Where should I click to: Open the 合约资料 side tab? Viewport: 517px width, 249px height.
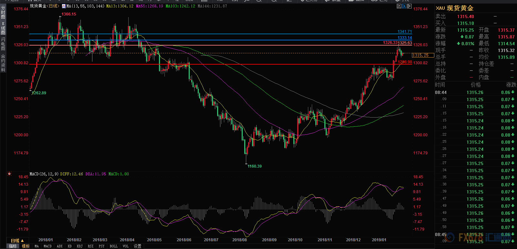click(3, 63)
